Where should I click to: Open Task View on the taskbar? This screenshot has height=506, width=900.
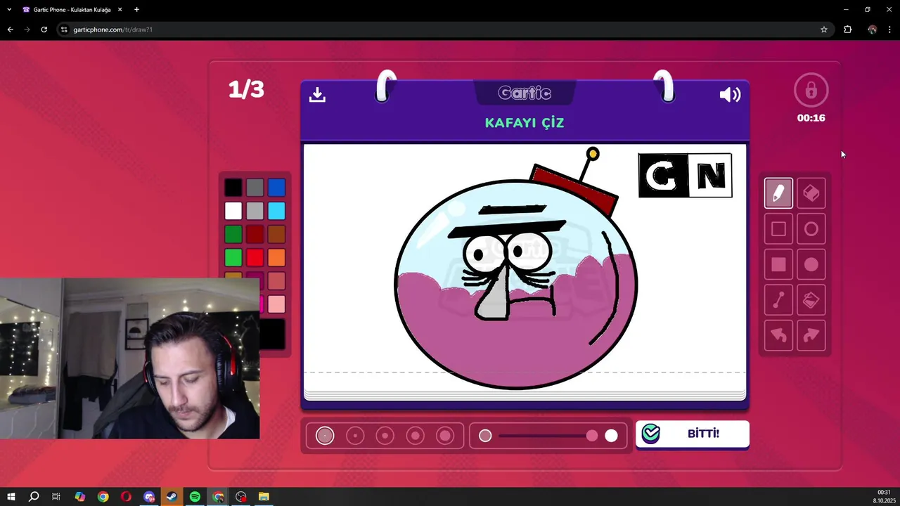coord(56,497)
